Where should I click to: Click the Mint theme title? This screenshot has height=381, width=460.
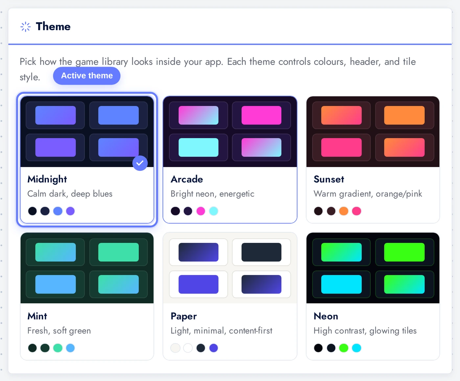[37, 316]
